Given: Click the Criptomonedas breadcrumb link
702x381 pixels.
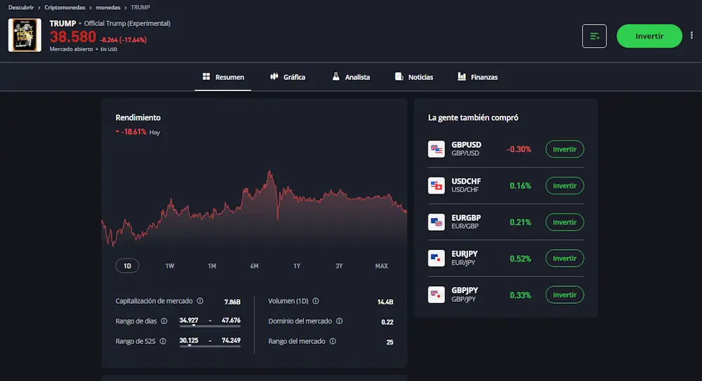Looking at the screenshot, I should tap(65, 7).
